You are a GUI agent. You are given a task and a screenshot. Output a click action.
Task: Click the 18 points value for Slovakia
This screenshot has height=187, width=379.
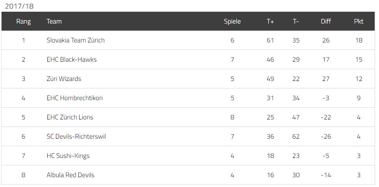[x=359, y=40]
